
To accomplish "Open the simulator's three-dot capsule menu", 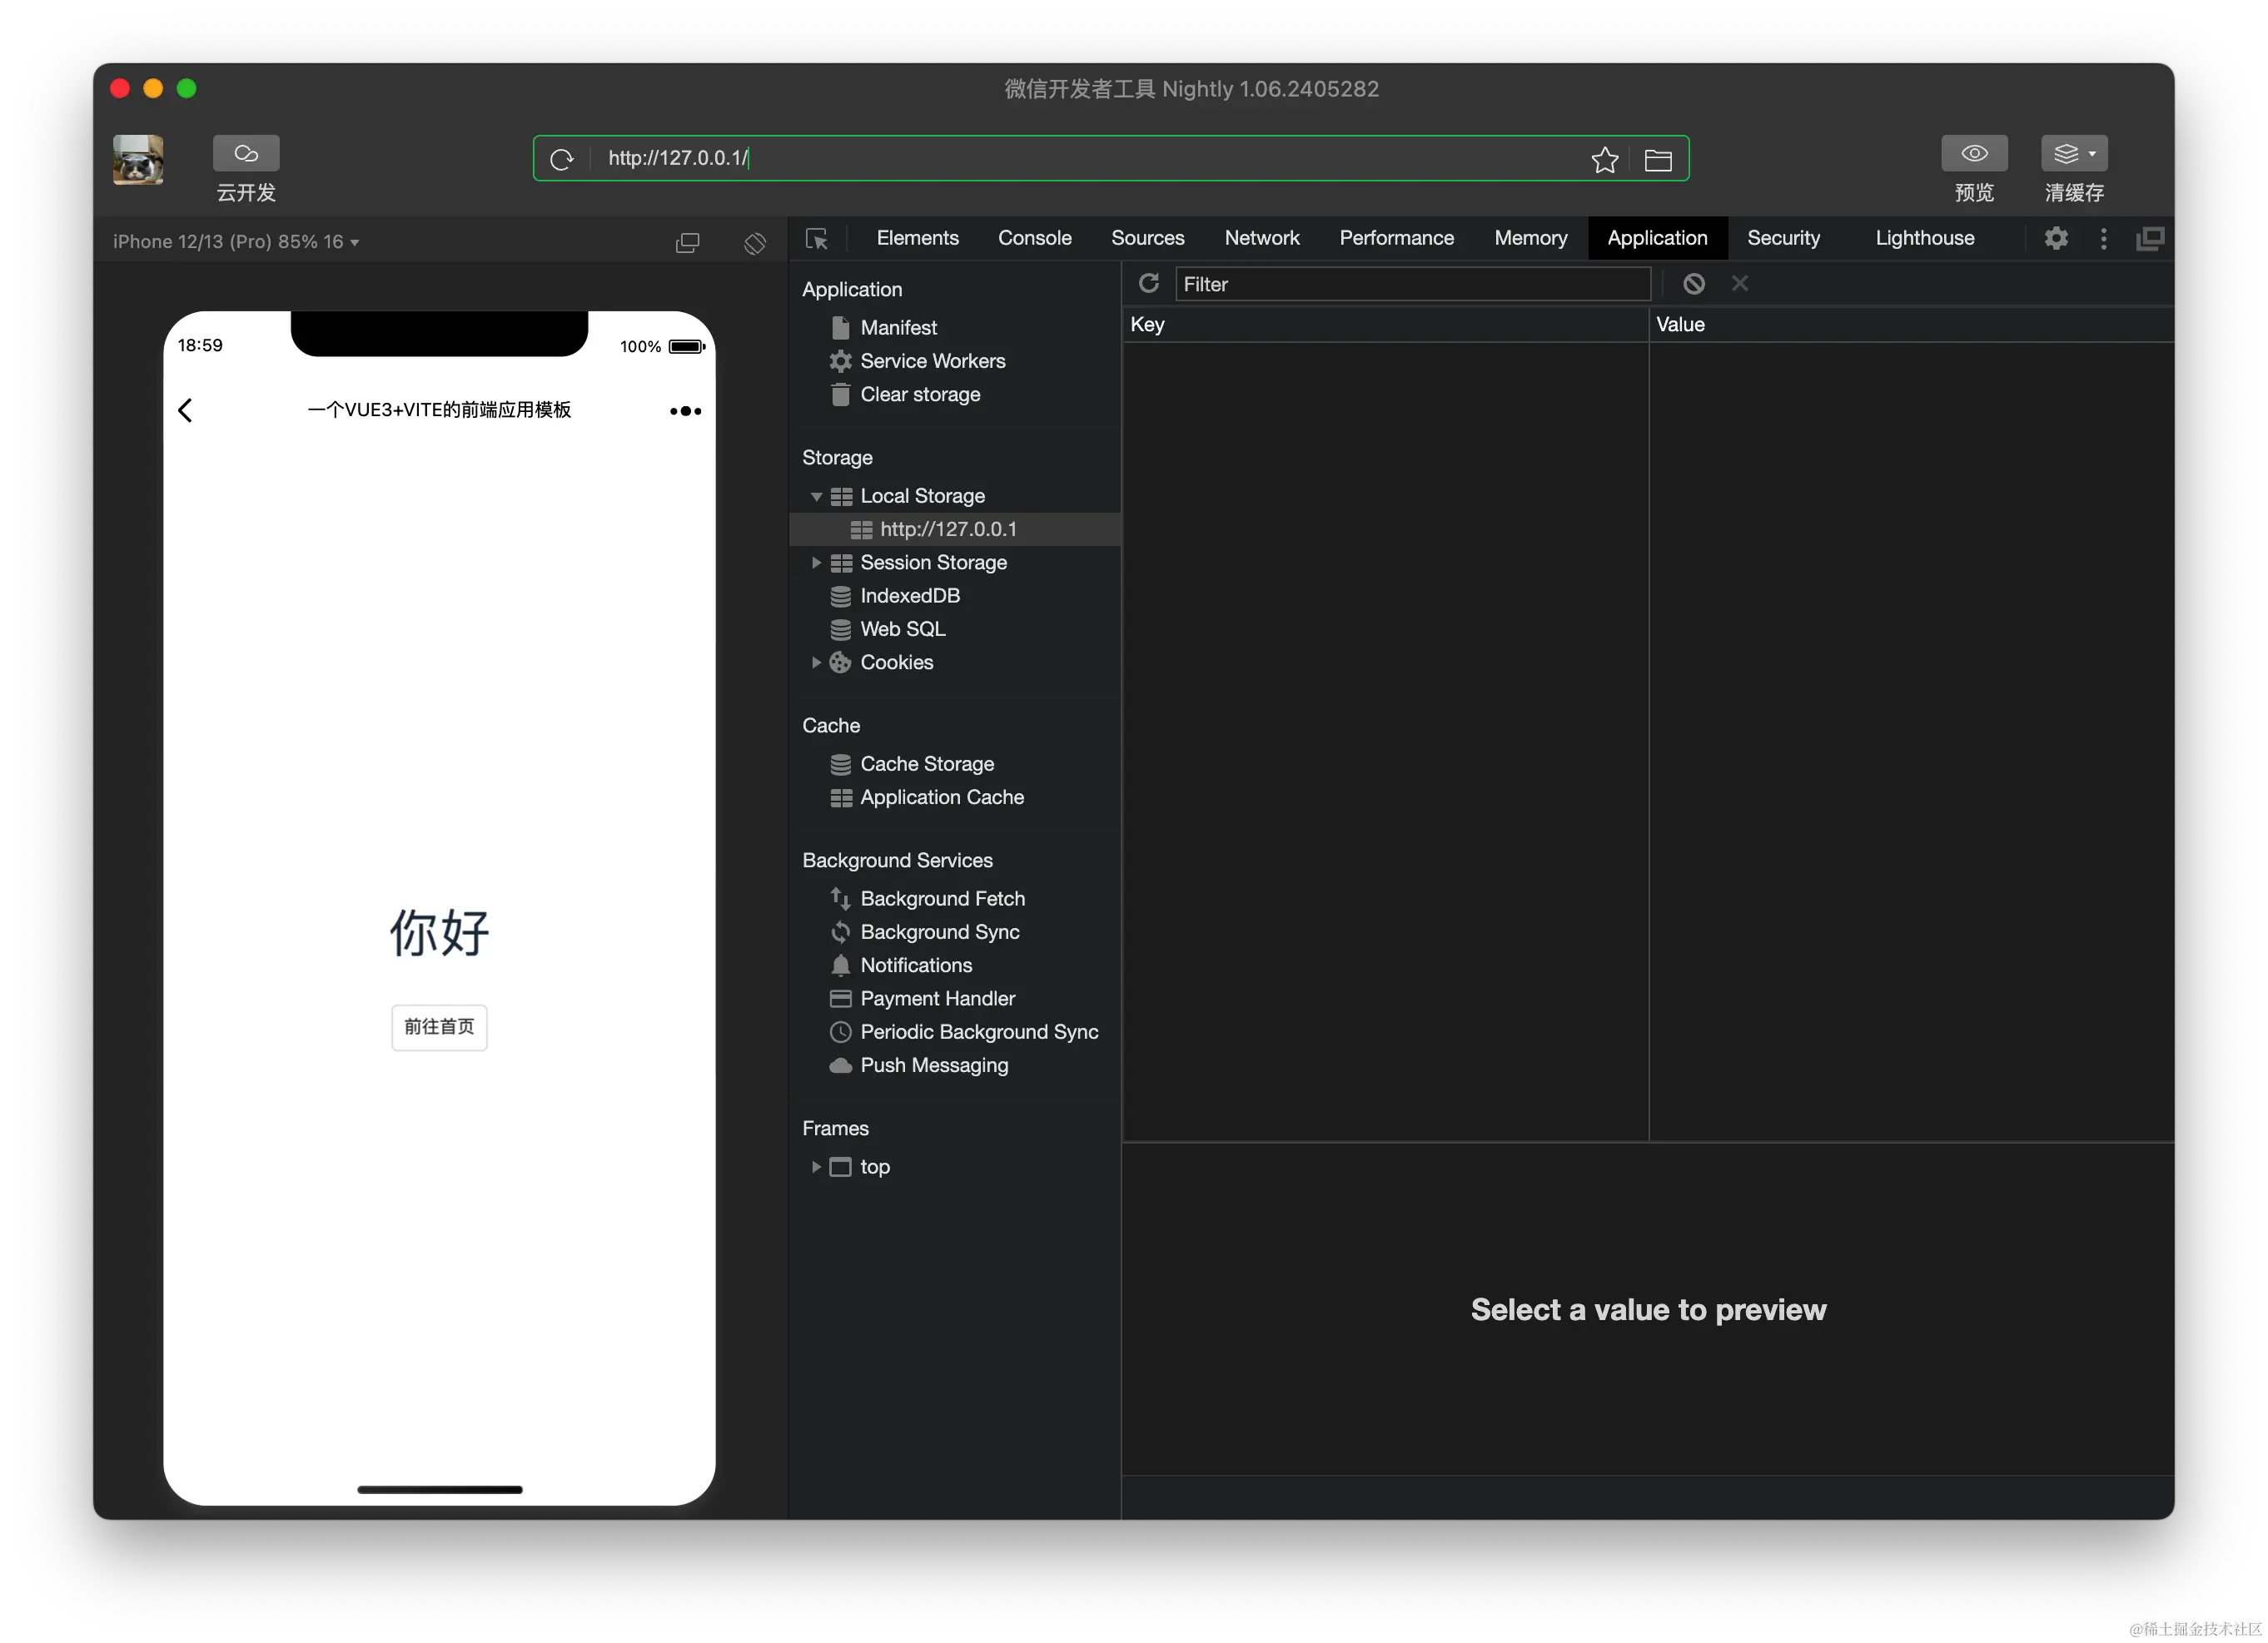I will click(x=685, y=411).
